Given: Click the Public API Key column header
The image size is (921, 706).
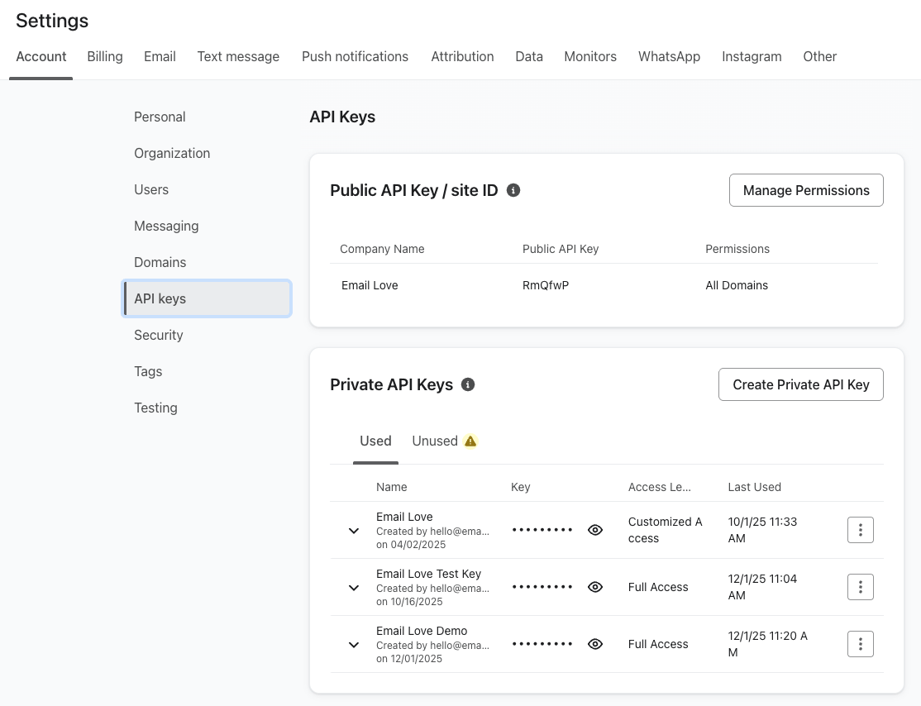Looking at the screenshot, I should click(561, 249).
